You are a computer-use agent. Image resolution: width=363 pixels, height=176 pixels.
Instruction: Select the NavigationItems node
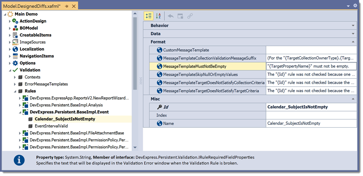(x=37, y=56)
